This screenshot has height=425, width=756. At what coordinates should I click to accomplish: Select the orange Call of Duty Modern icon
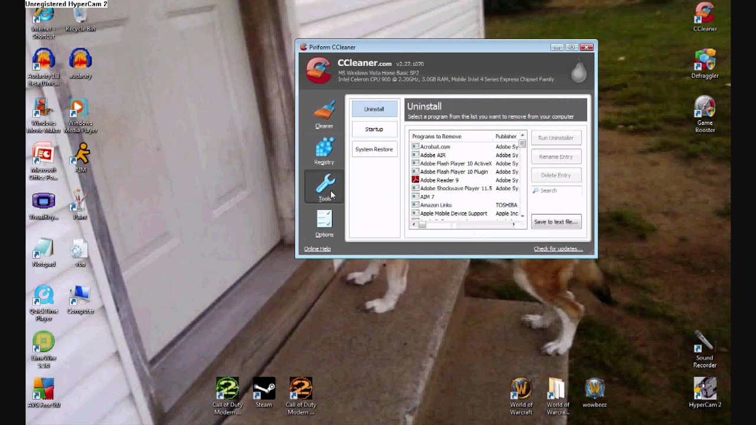click(x=301, y=396)
